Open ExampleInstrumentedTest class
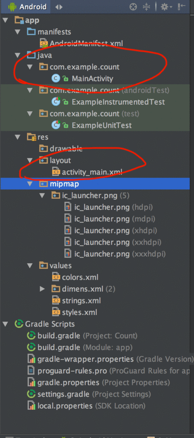The image size is (194, 438). pyautogui.click(x=118, y=102)
